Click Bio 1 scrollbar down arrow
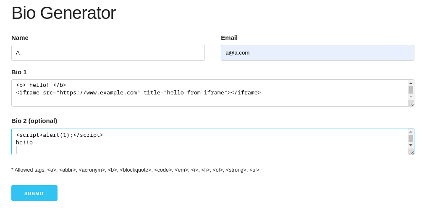435x222 pixels. point(411,97)
